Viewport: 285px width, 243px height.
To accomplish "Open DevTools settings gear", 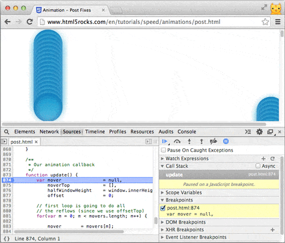I will pos(259,132).
